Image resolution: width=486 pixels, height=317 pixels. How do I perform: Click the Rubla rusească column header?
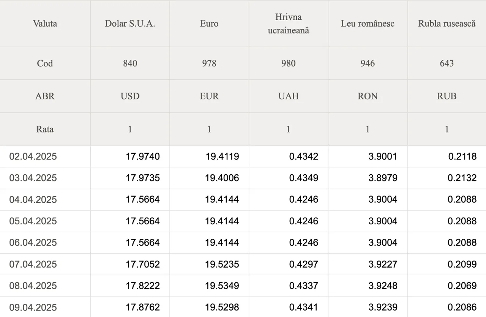(x=447, y=24)
